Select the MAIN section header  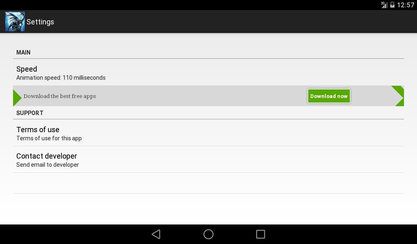click(23, 52)
